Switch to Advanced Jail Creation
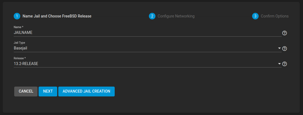The height and width of the screenshot is (115, 303). (86, 91)
